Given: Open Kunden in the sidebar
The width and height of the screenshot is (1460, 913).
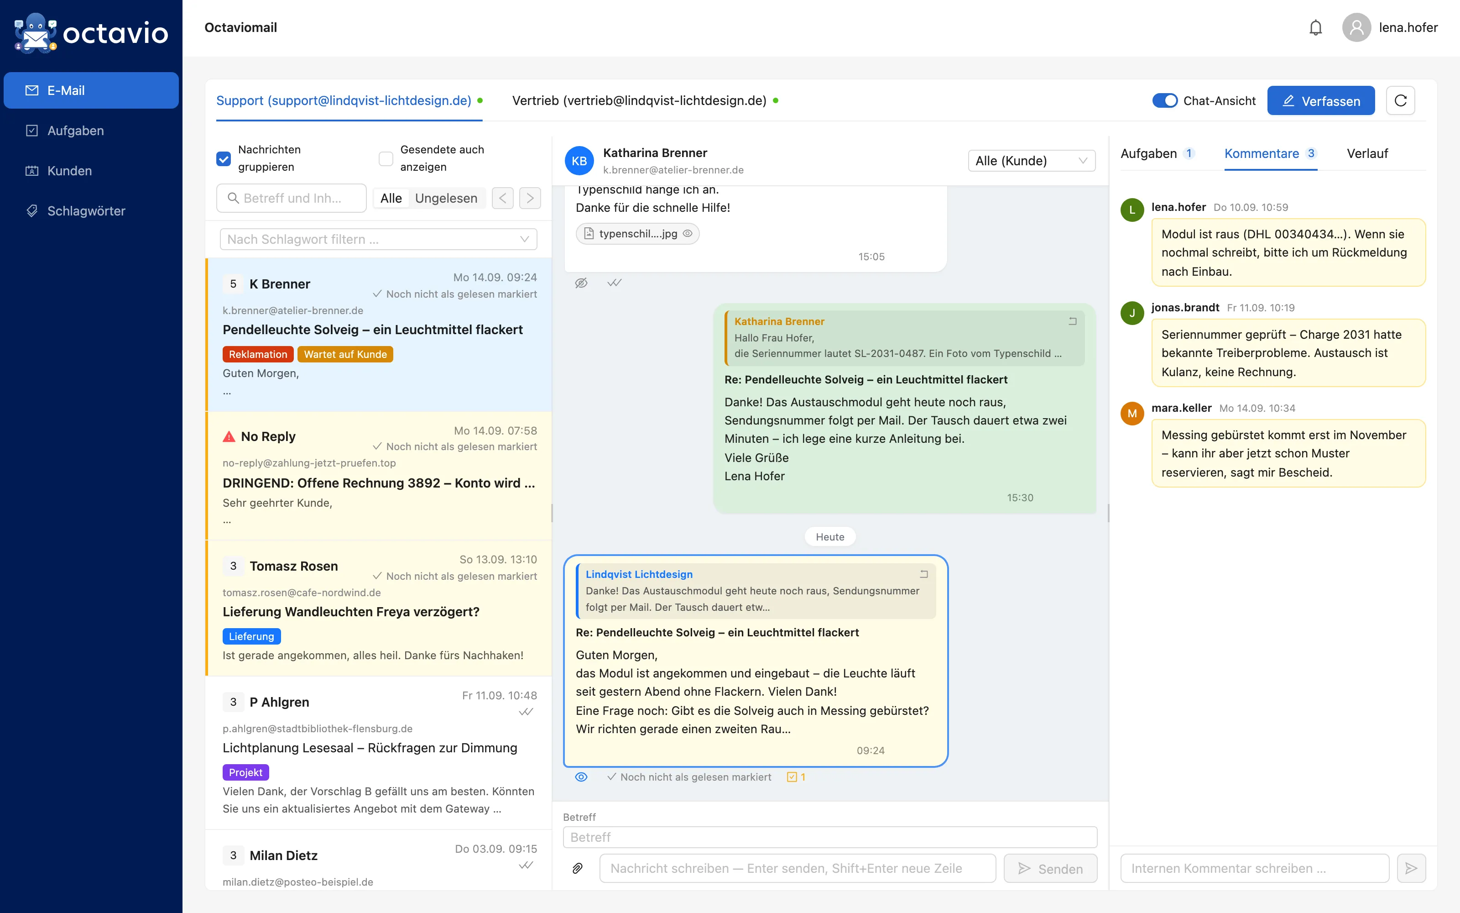Looking at the screenshot, I should click(91, 171).
